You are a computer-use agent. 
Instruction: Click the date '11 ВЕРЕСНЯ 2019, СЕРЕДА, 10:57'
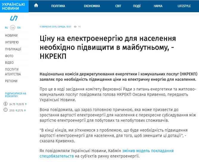click(x=55, y=27)
